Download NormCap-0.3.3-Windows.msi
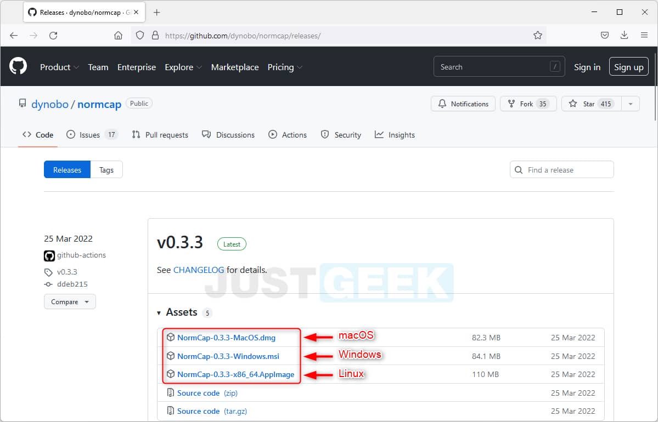Screen dimensions: 658x422 pyautogui.click(x=228, y=356)
